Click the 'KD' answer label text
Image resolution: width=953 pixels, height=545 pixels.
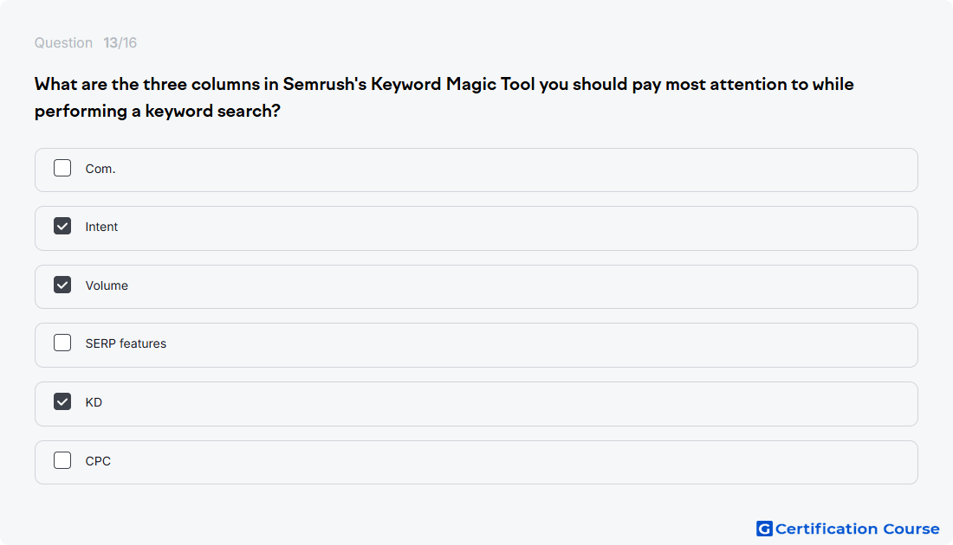click(94, 402)
